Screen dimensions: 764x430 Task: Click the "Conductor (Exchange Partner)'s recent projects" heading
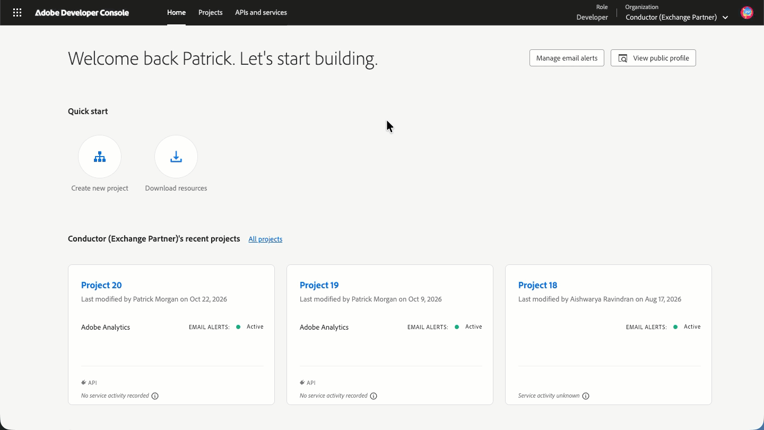click(x=154, y=239)
